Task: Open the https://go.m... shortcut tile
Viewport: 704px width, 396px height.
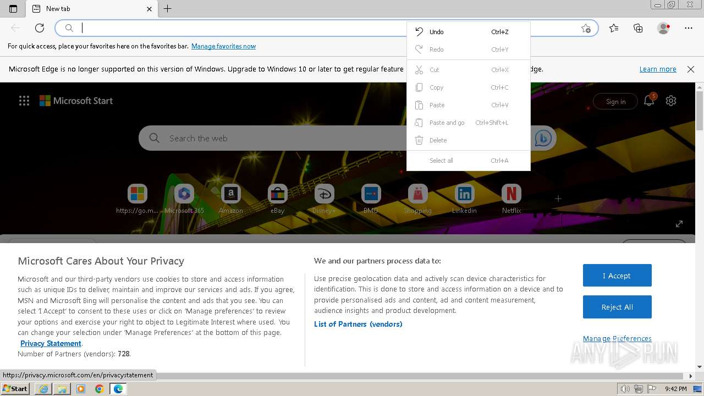Action: tap(137, 200)
